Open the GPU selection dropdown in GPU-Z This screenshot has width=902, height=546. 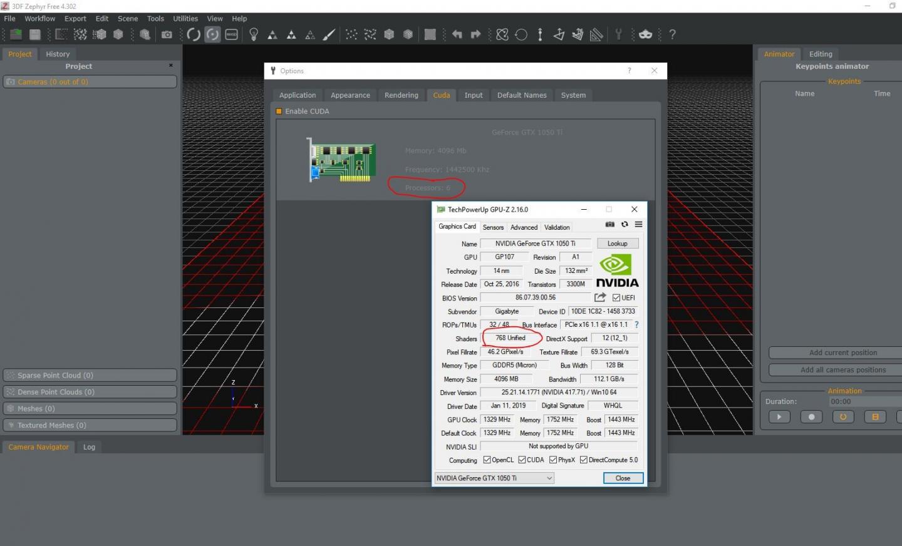click(494, 478)
